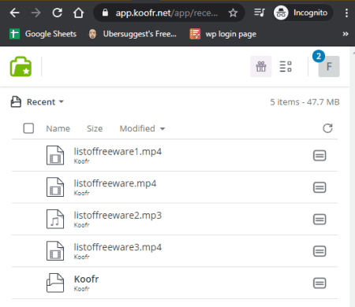Open the browser media control icon
The height and width of the screenshot is (307, 355).
[260, 13]
